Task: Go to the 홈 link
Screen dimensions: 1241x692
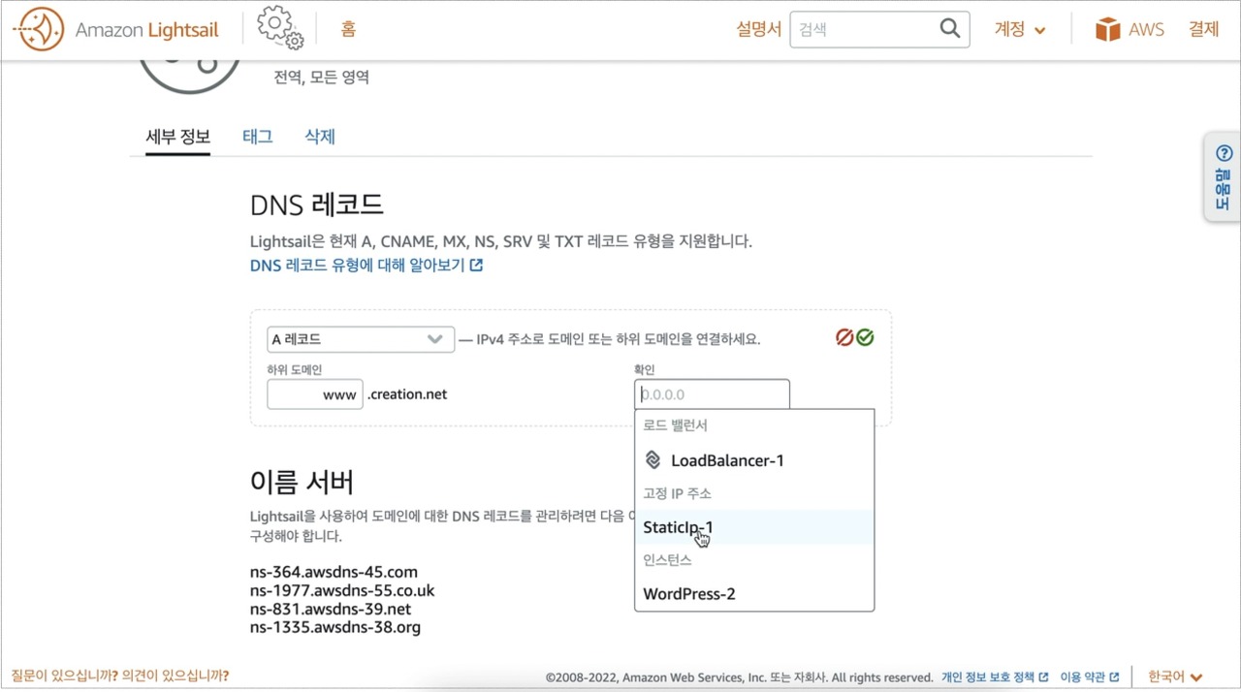Action: click(348, 29)
